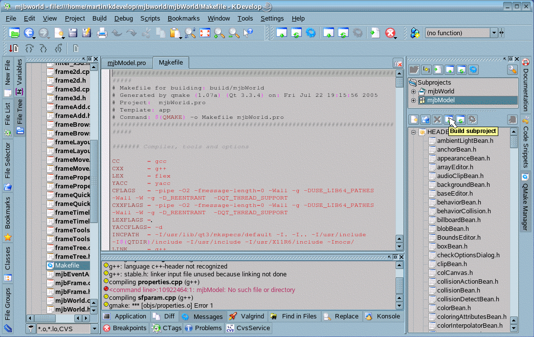Open the Debug menu
Screen dimensions: 534x337
coord(123,19)
